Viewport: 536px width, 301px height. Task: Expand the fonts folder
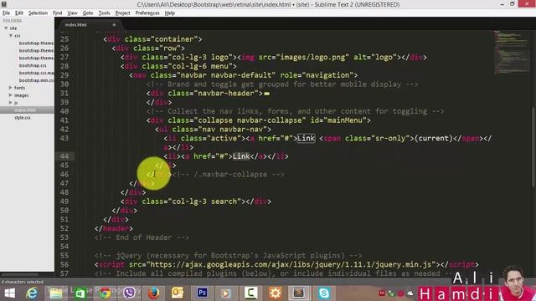(11, 88)
